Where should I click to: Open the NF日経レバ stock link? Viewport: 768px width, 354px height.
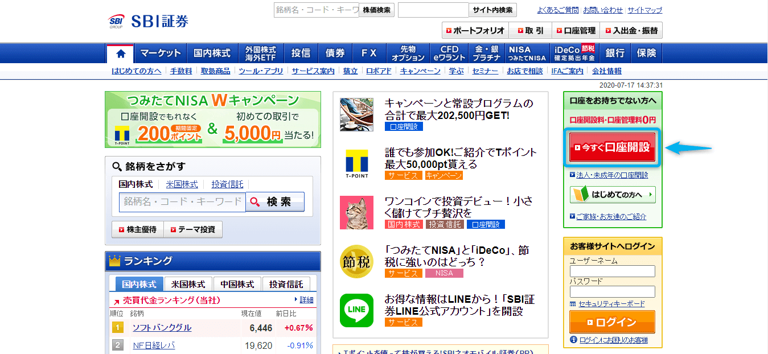click(154, 345)
